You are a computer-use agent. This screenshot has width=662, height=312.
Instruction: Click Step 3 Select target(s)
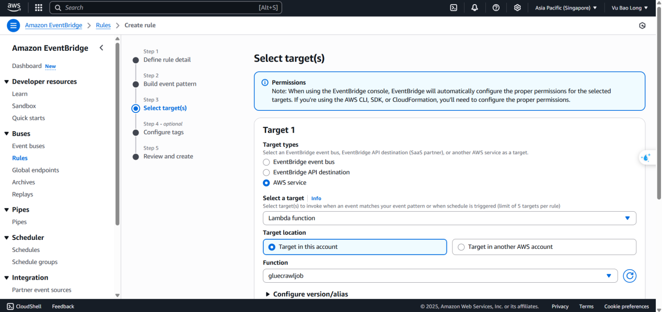tap(165, 108)
